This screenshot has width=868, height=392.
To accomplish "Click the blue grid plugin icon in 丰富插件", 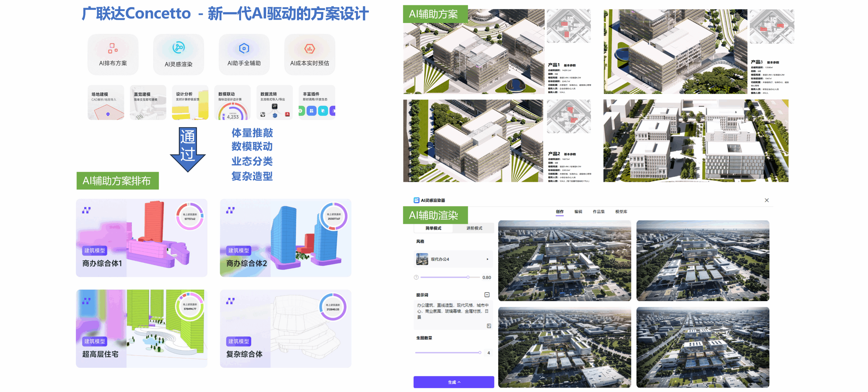I will point(311,111).
